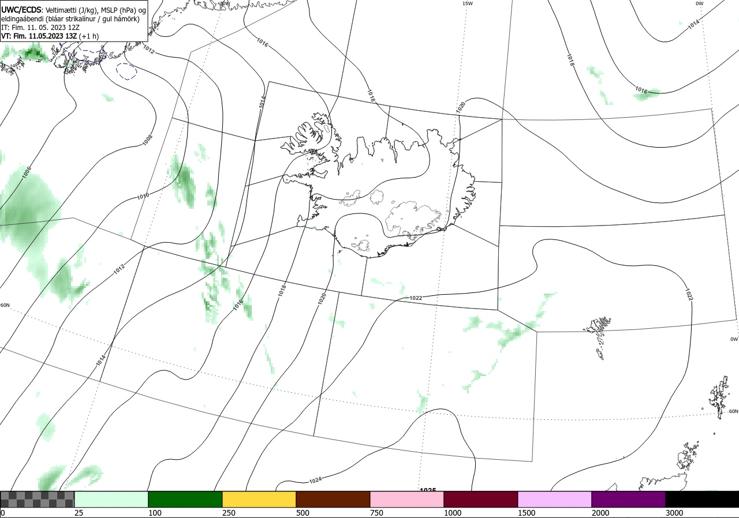The width and height of the screenshot is (739, 518).
Task: Click the legend value label "3000"
Action: tap(674, 513)
